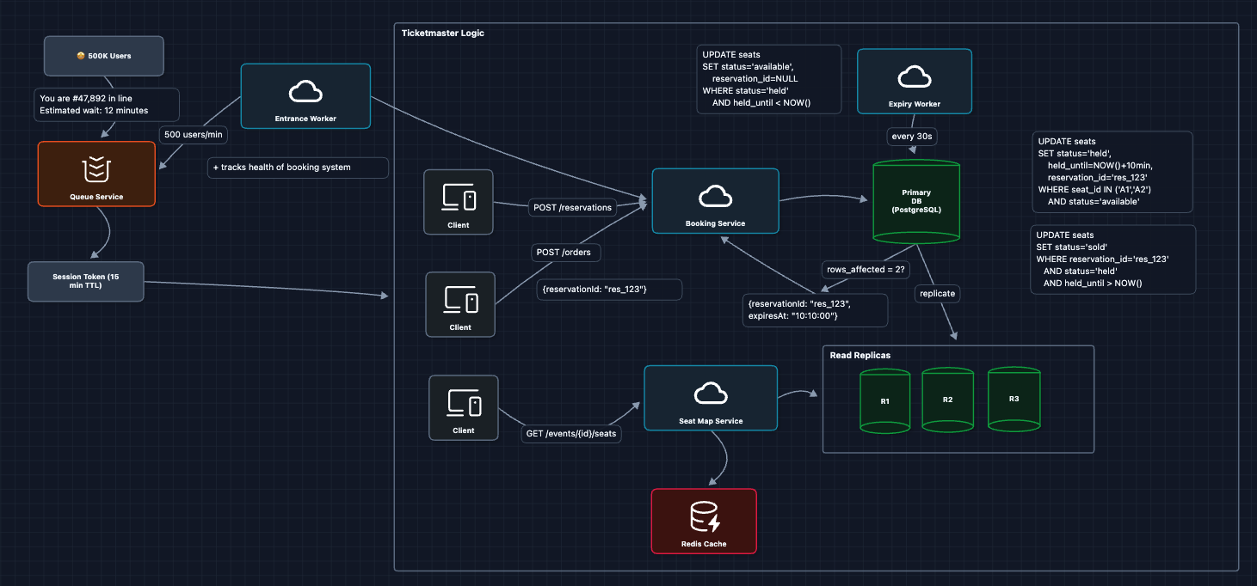Select the Booking Service cloud icon
The image size is (1257, 586).
715,197
